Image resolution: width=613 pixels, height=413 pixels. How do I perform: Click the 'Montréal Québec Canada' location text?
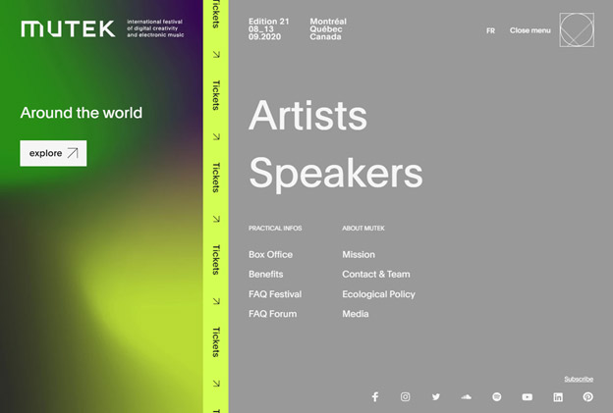click(x=328, y=29)
